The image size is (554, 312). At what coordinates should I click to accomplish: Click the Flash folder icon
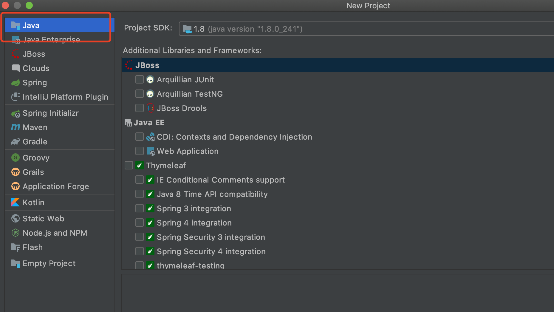[16, 247]
